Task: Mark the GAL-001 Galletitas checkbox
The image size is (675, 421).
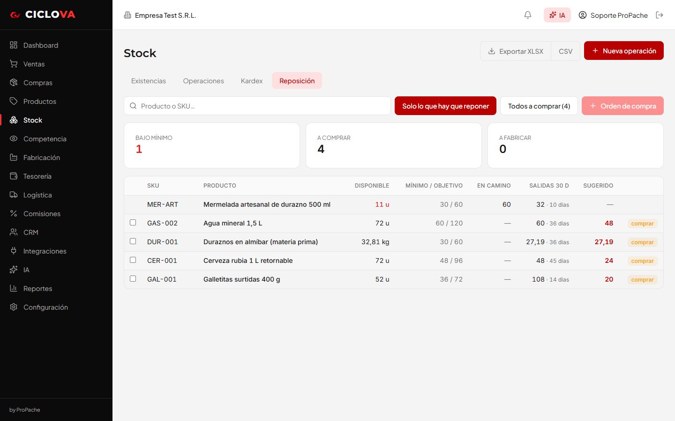Action: (133, 279)
